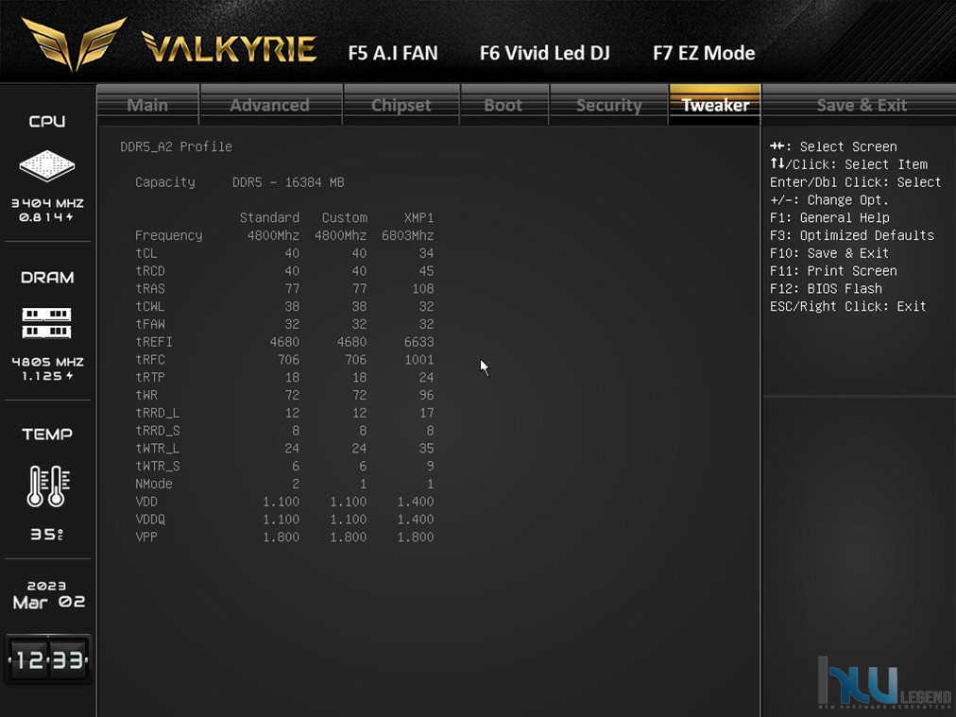Click the XMP1 tREFI value 6633
This screenshot has height=717, width=956.
[x=418, y=341]
